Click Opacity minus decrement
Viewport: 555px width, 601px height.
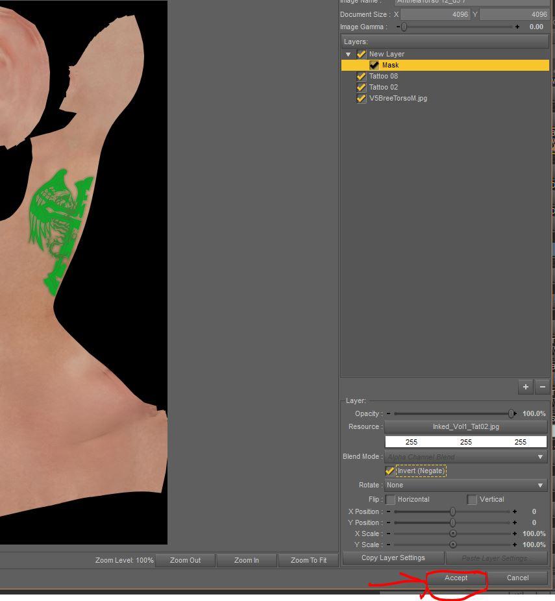click(x=389, y=413)
